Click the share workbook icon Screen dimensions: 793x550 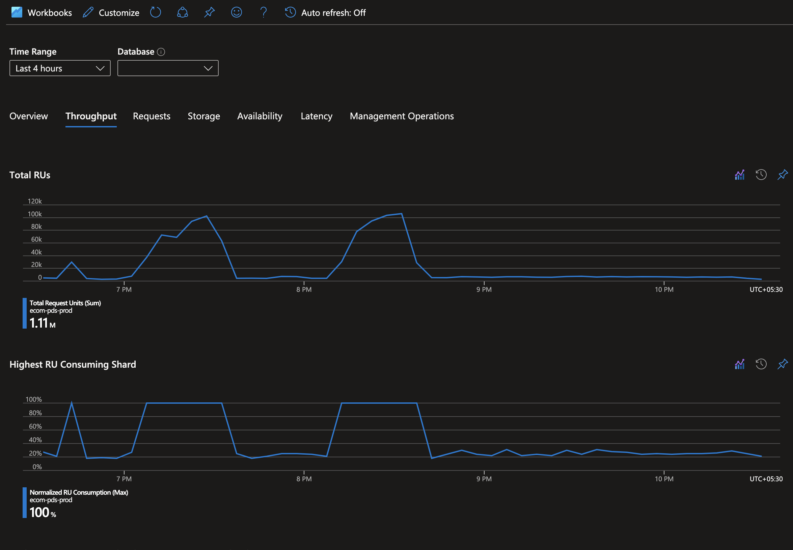182,12
